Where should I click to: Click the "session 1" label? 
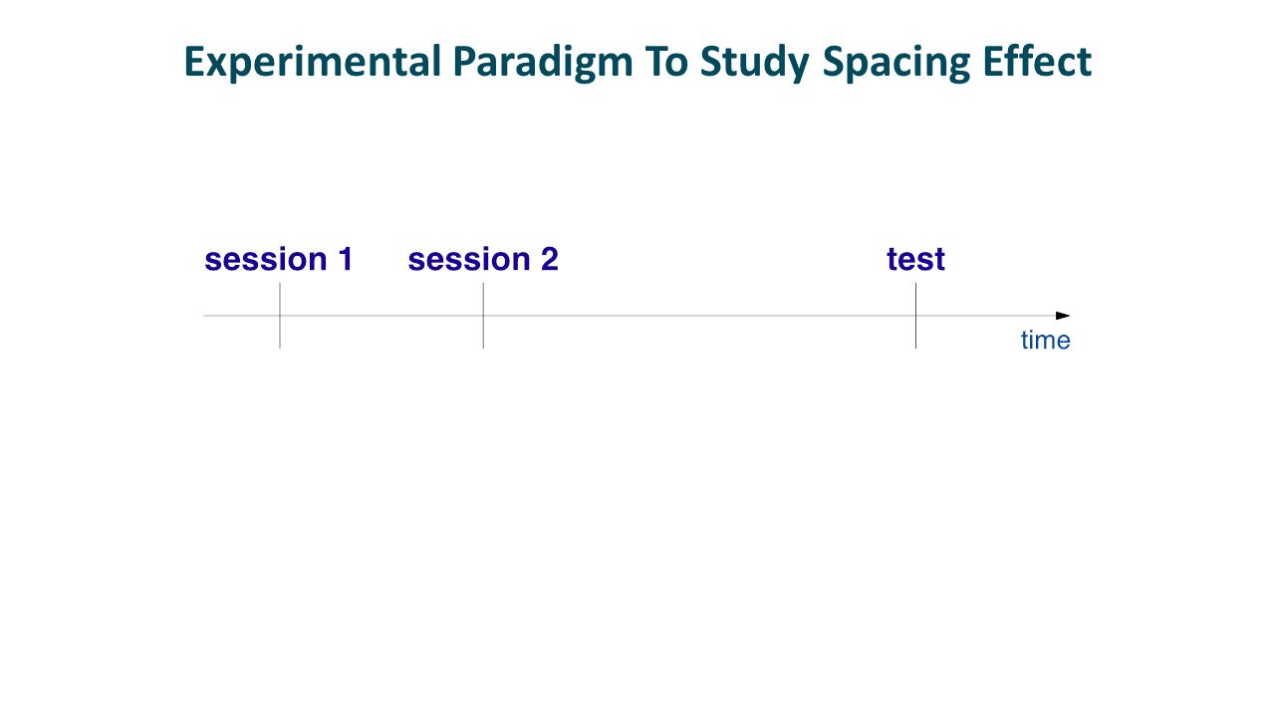pos(279,259)
